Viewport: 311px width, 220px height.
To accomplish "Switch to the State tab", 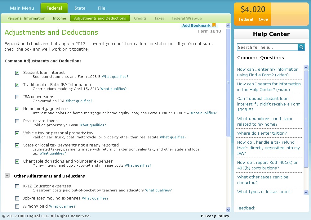I will pyautogui.click(x=80, y=8).
